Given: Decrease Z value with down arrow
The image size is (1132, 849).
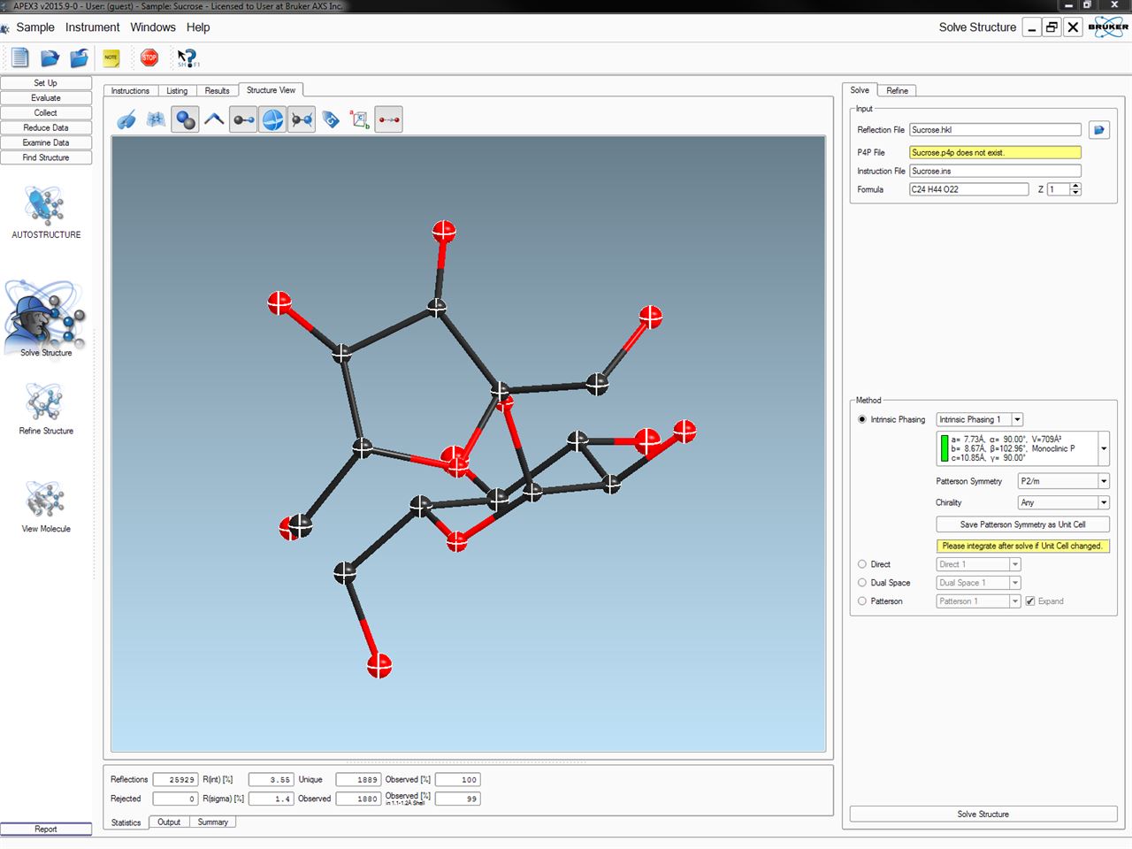Looking at the screenshot, I should coord(1075,193).
